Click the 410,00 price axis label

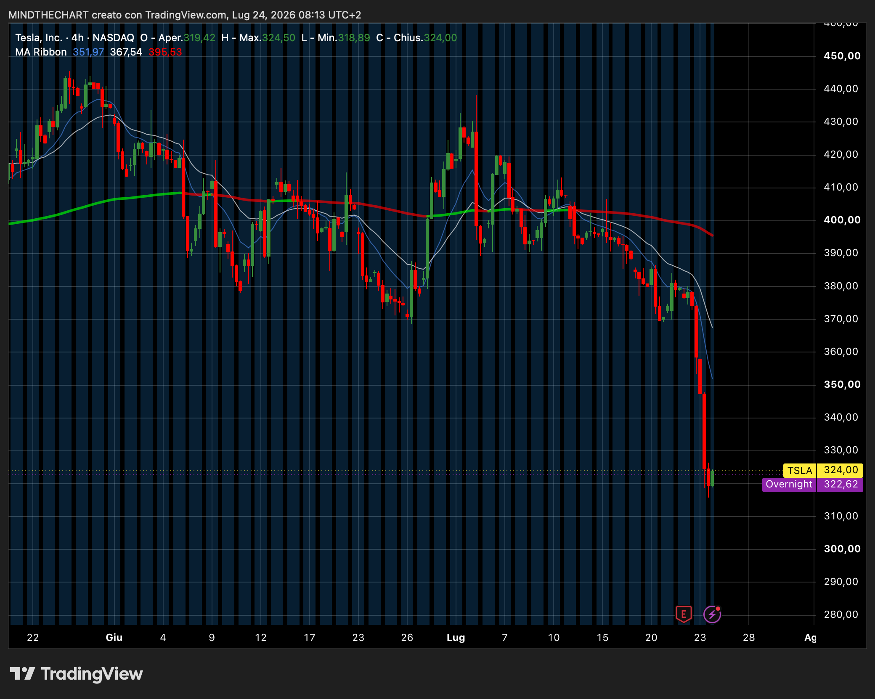841,187
